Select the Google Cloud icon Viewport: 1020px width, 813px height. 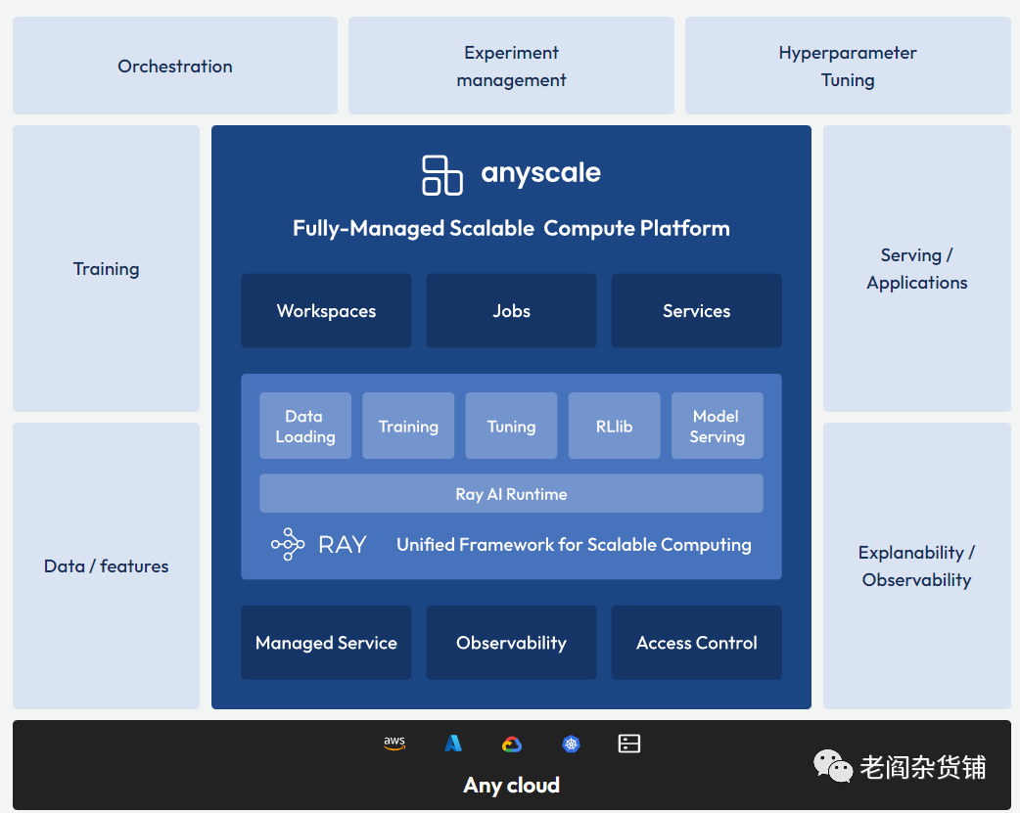pos(512,745)
